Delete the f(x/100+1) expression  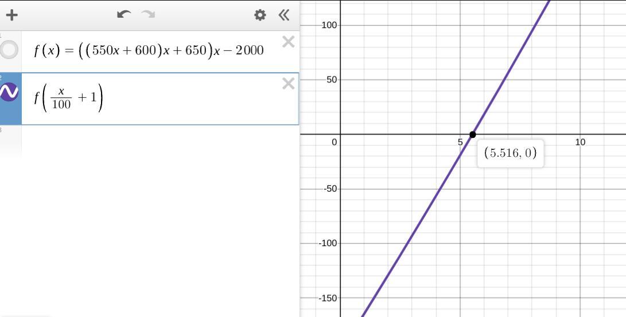[x=288, y=83]
